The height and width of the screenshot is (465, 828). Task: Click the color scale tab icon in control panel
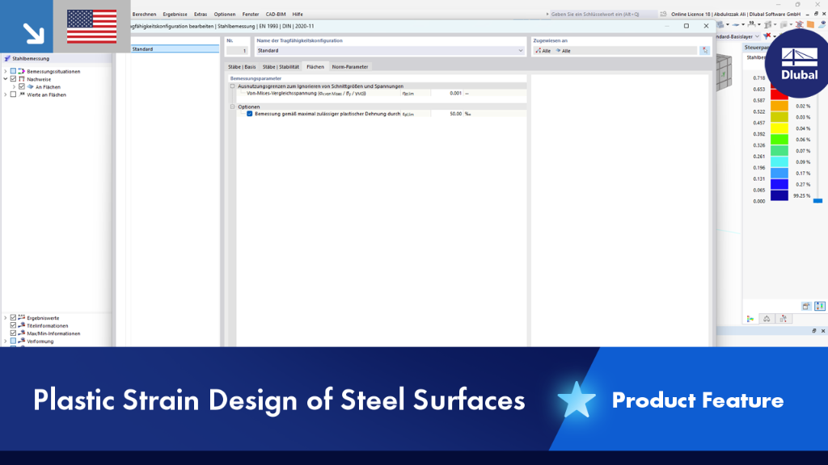coord(750,319)
